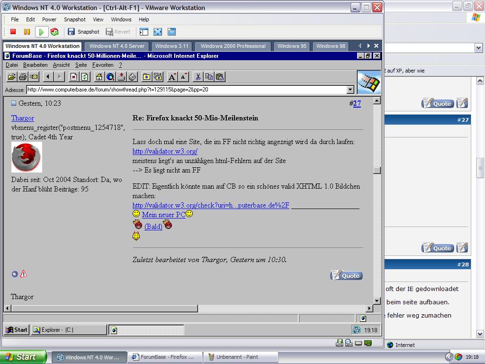Viewport: 485px width, 364px height.
Task: Switch VMware to full screen mode icon
Action: point(158,32)
